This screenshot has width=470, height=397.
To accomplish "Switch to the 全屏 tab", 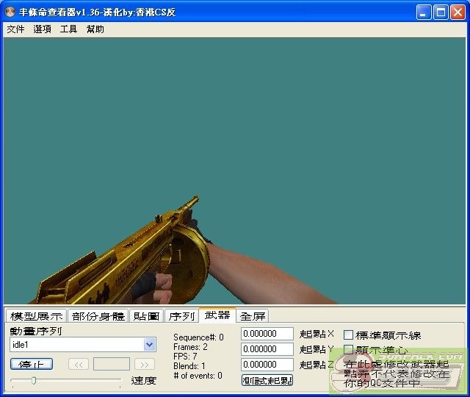I will click(253, 316).
